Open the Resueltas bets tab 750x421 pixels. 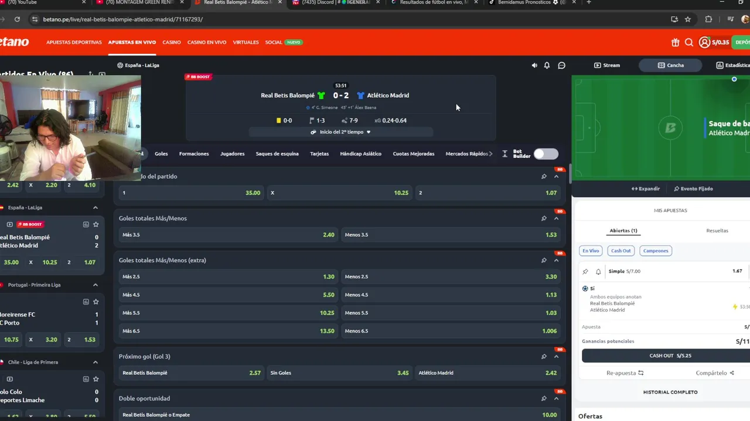pos(717,230)
